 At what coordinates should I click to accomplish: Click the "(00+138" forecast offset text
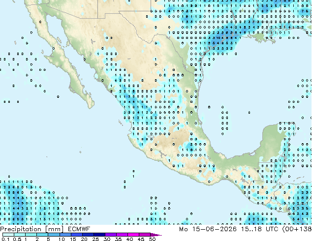(x=297, y=229)
